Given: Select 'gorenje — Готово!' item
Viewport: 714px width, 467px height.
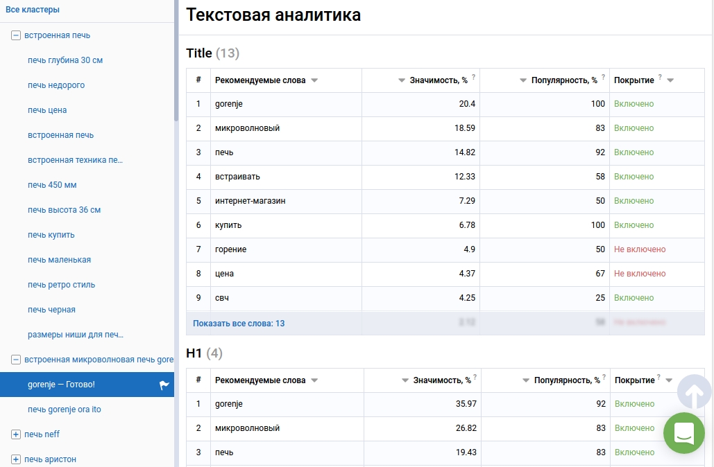Looking at the screenshot, I should pos(87,385).
